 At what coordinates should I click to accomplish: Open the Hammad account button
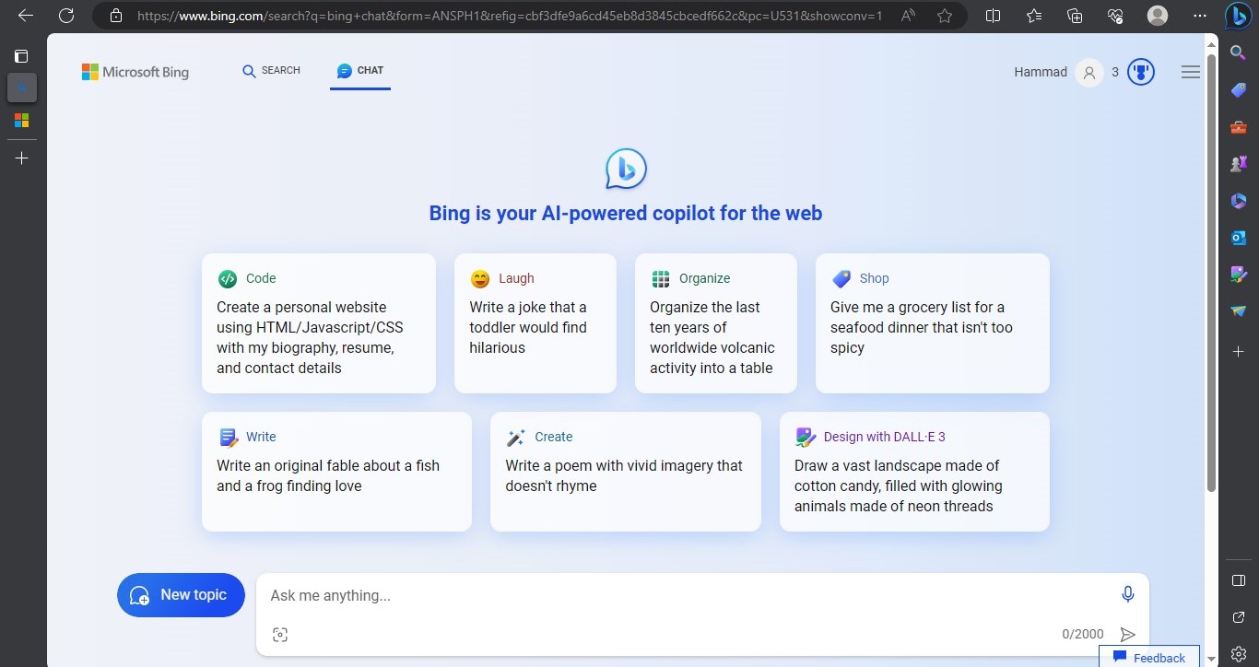tap(1057, 72)
